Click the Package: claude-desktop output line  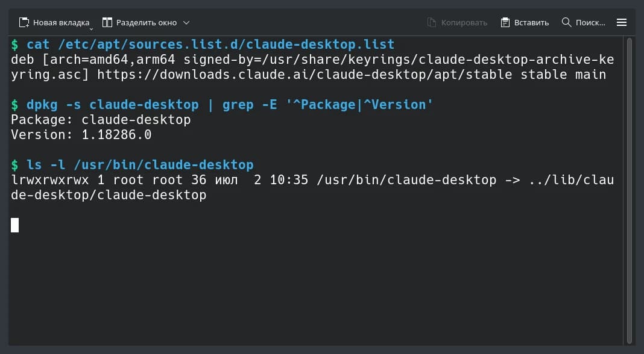(x=101, y=120)
